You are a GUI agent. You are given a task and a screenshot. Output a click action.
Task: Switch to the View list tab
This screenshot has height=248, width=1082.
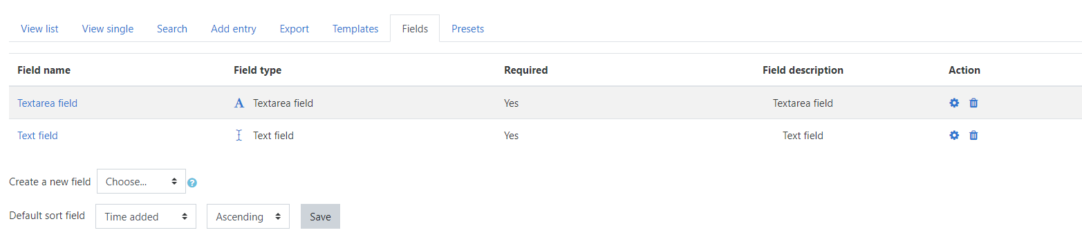tap(39, 29)
